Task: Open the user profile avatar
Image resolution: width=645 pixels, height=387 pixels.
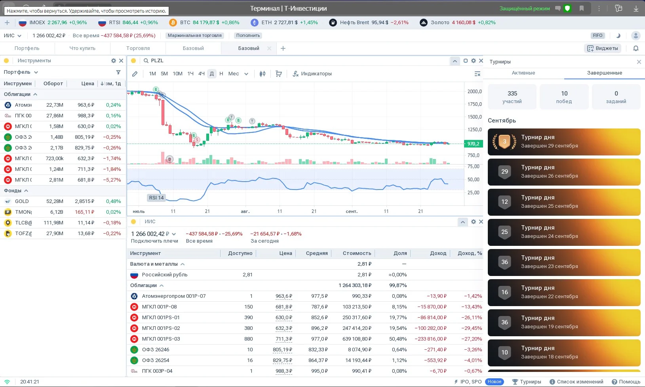Action: pyautogui.click(x=636, y=36)
